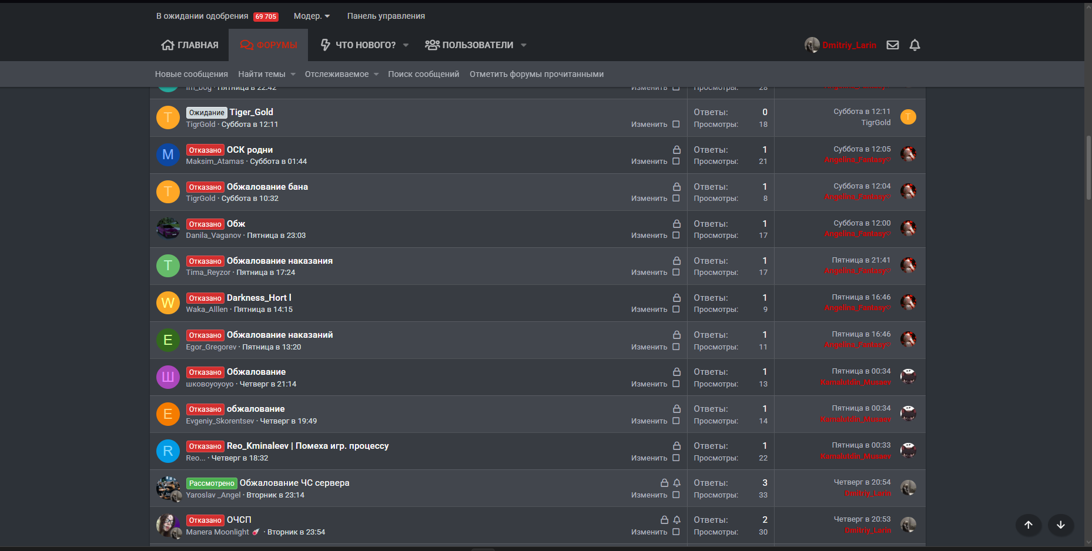Click the scroll-to-top arrow button
The image size is (1092, 551).
tap(1028, 525)
